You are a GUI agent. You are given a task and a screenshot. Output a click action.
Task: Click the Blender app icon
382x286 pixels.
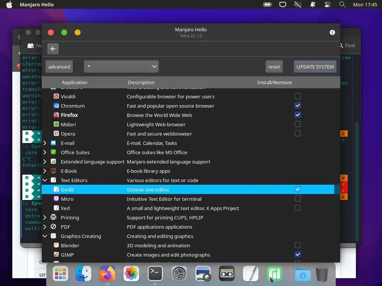pos(56,245)
